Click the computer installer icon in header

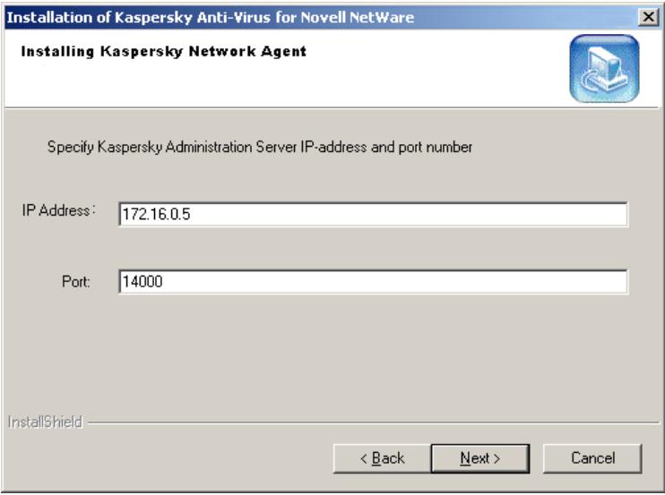[x=604, y=69]
